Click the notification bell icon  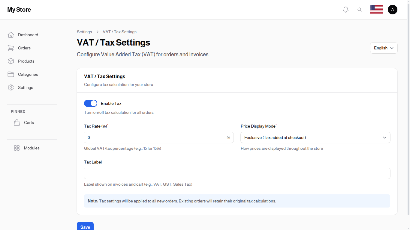[x=345, y=9]
